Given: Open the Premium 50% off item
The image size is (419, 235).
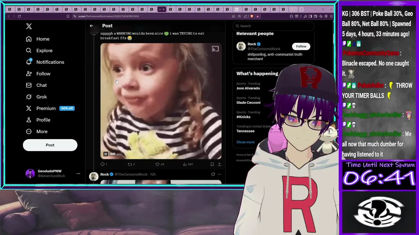Looking at the screenshot, I should (x=50, y=108).
